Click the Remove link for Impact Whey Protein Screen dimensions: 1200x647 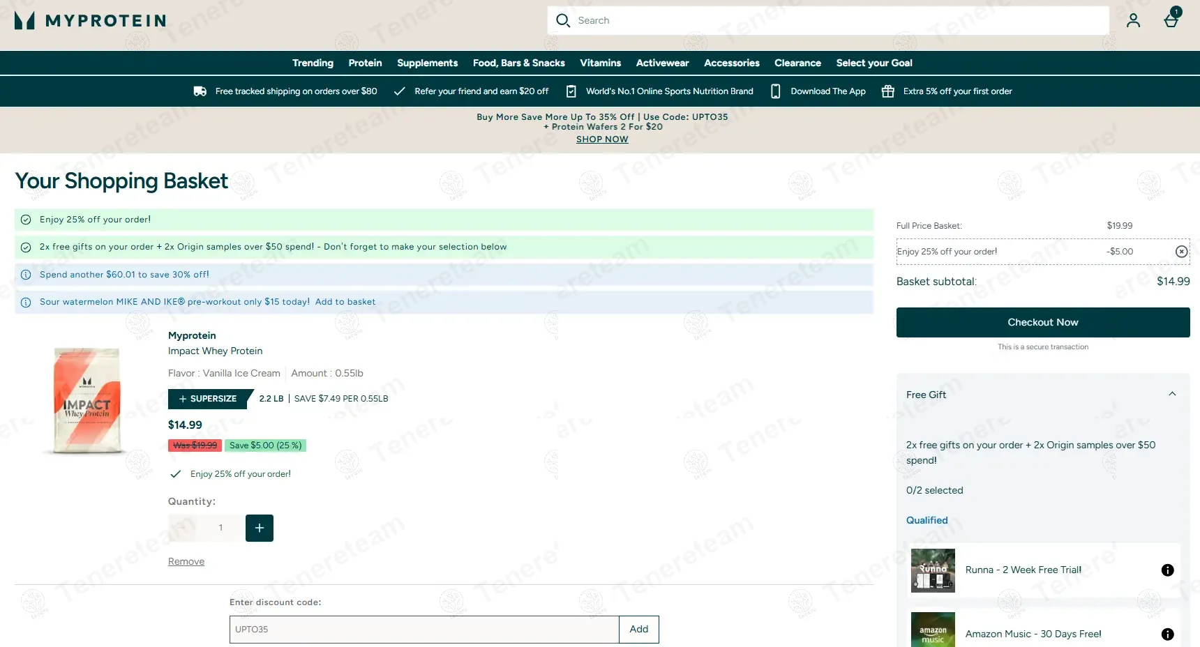click(186, 562)
